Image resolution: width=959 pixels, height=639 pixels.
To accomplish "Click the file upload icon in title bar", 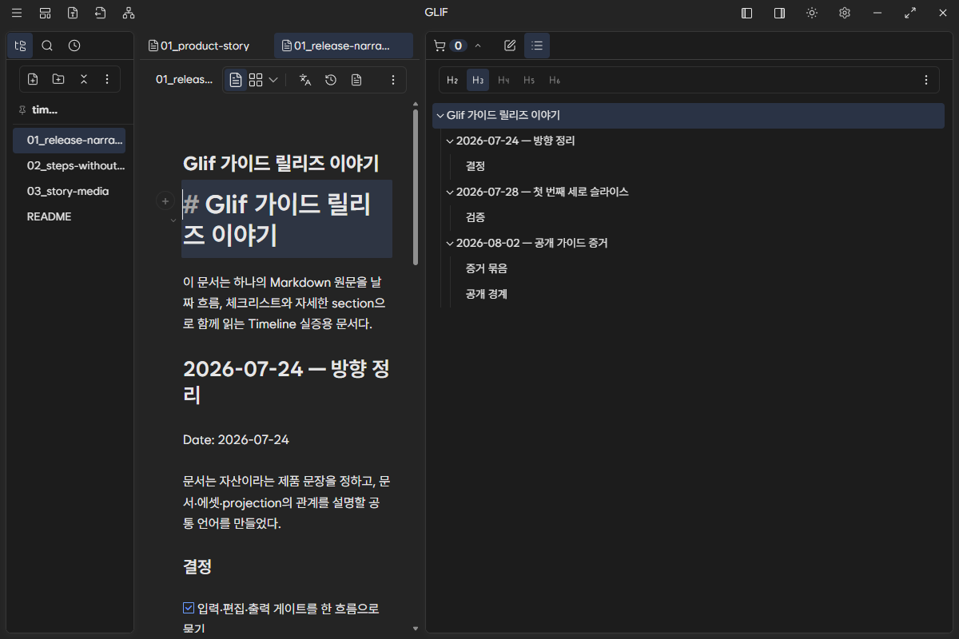I will [x=73, y=13].
